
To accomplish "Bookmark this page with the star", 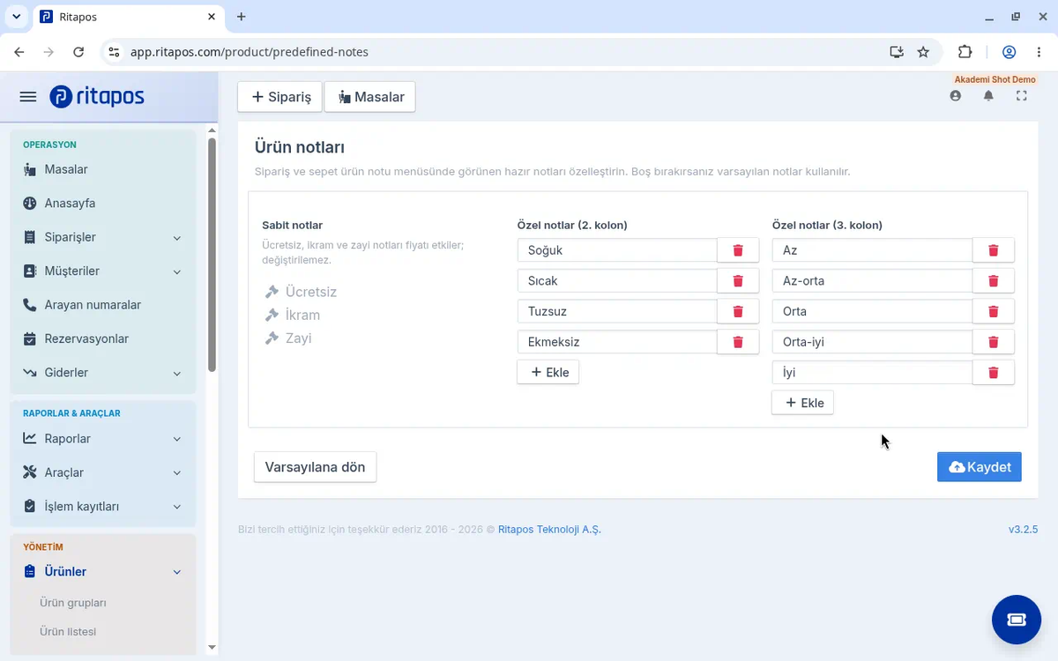I will tap(923, 52).
